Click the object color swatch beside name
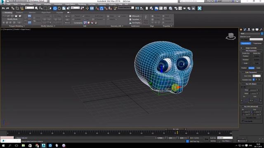Viewport: 264px width, 148px height. click(262, 34)
